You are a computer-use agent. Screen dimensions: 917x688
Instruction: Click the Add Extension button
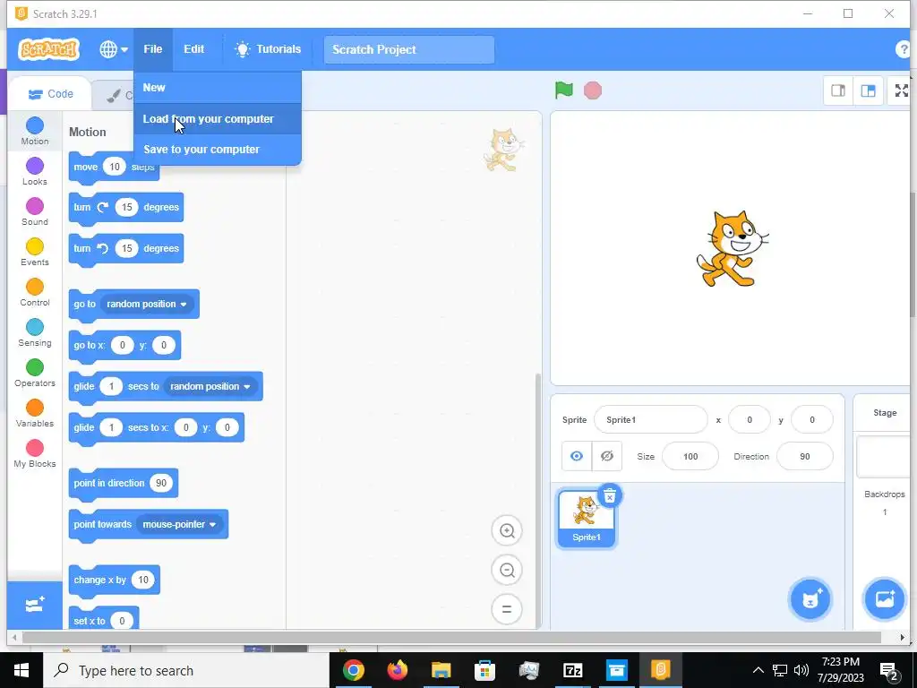35,605
